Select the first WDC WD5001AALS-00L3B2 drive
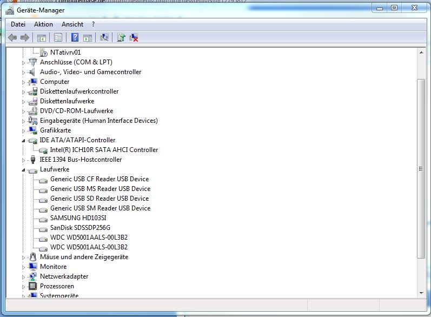This screenshot has width=431, height=317. point(89,237)
